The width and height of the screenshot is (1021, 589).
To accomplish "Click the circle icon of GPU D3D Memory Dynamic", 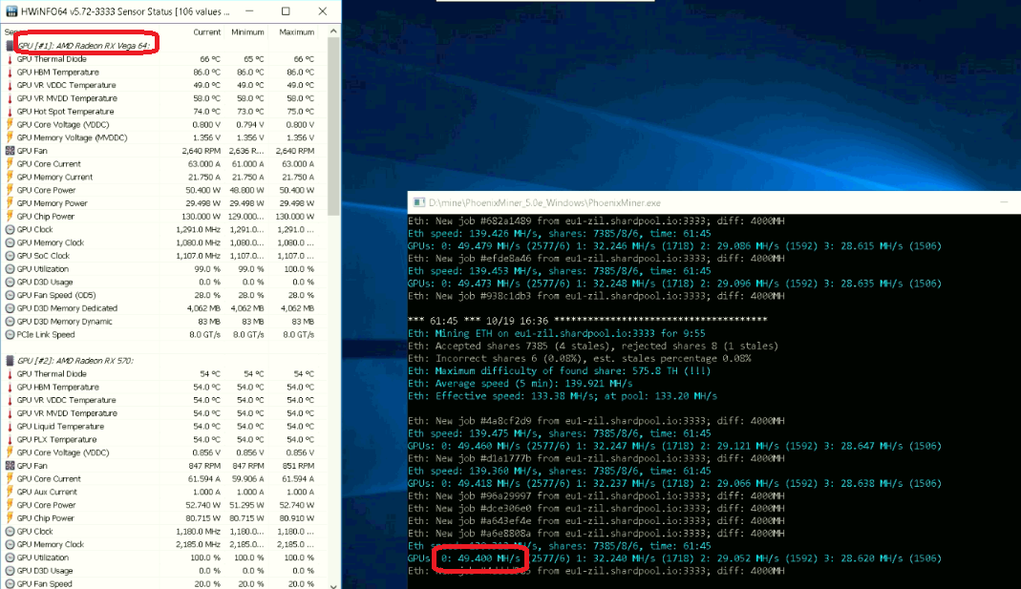I will pyautogui.click(x=10, y=322).
